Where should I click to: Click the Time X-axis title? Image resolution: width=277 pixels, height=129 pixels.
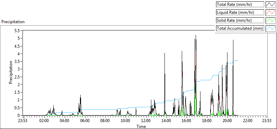(141, 126)
